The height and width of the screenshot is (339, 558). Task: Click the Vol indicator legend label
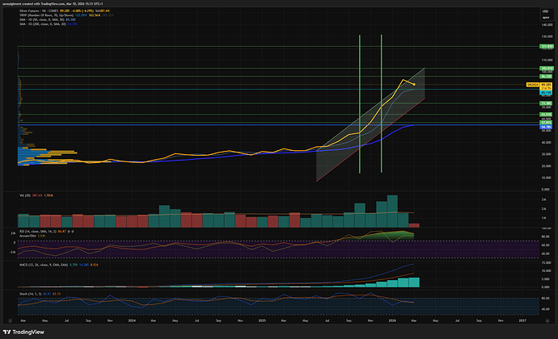(24, 196)
